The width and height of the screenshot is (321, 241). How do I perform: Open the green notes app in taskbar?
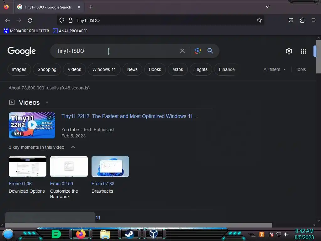[56, 234]
